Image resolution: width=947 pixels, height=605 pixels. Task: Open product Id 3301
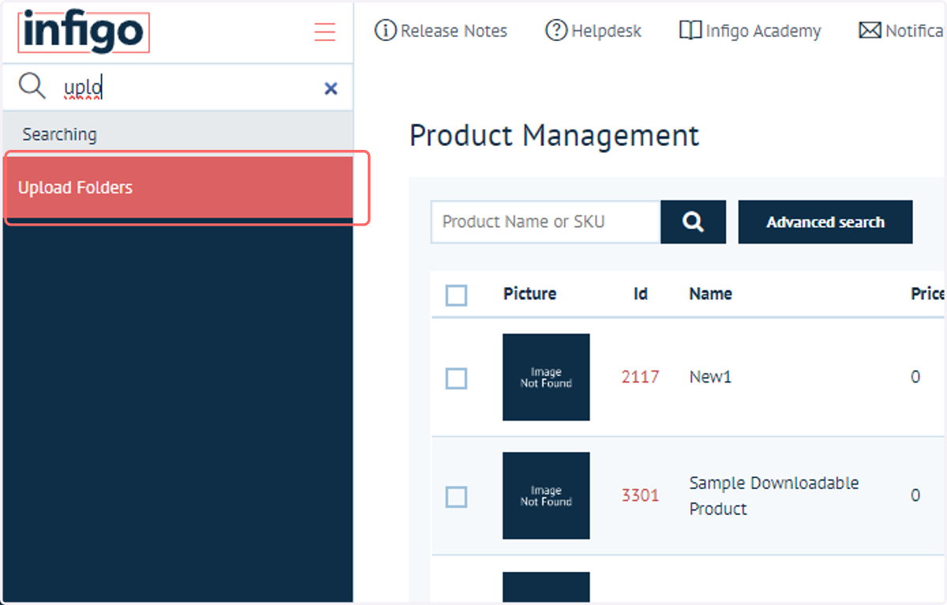coord(640,495)
